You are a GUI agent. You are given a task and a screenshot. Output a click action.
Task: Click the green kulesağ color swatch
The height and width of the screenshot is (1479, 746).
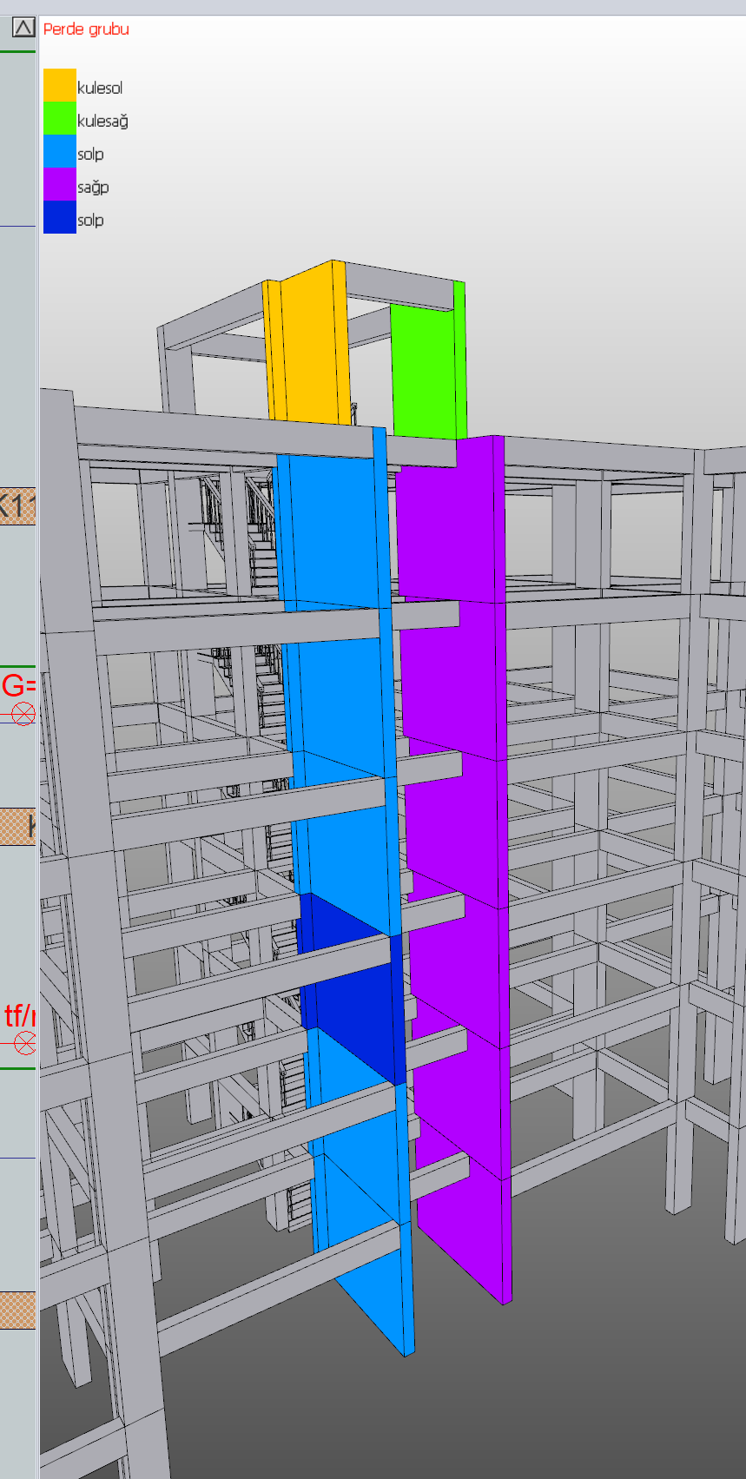60,119
